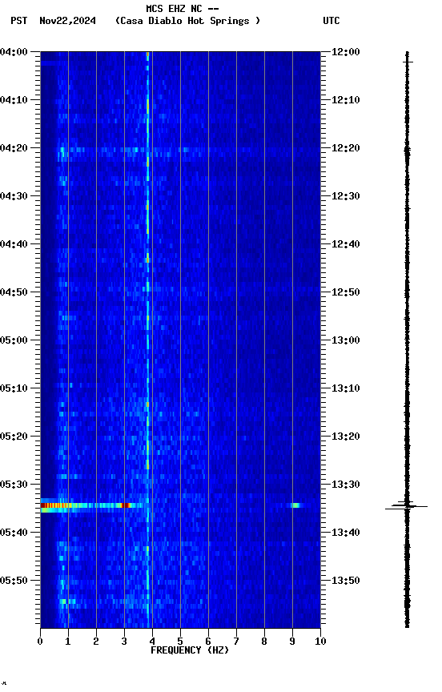Click the station code 'MCS EHZ NC --' title
This screenshot has width=442, height=692.
[183, 8]
